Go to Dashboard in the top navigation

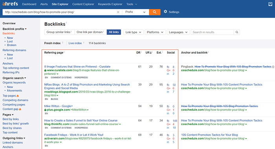[29, 4]
